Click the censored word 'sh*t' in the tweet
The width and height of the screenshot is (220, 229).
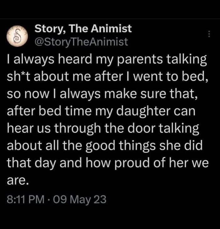(x=19, y=77)
